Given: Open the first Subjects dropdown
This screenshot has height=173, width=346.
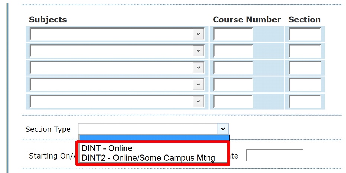Looking at the screenshot, I should [117, 34].
